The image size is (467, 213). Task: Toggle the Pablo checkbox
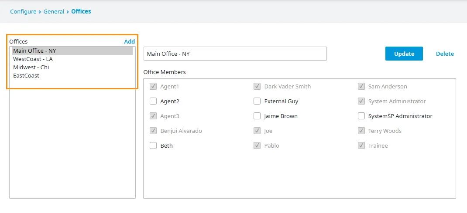point(257,146)
